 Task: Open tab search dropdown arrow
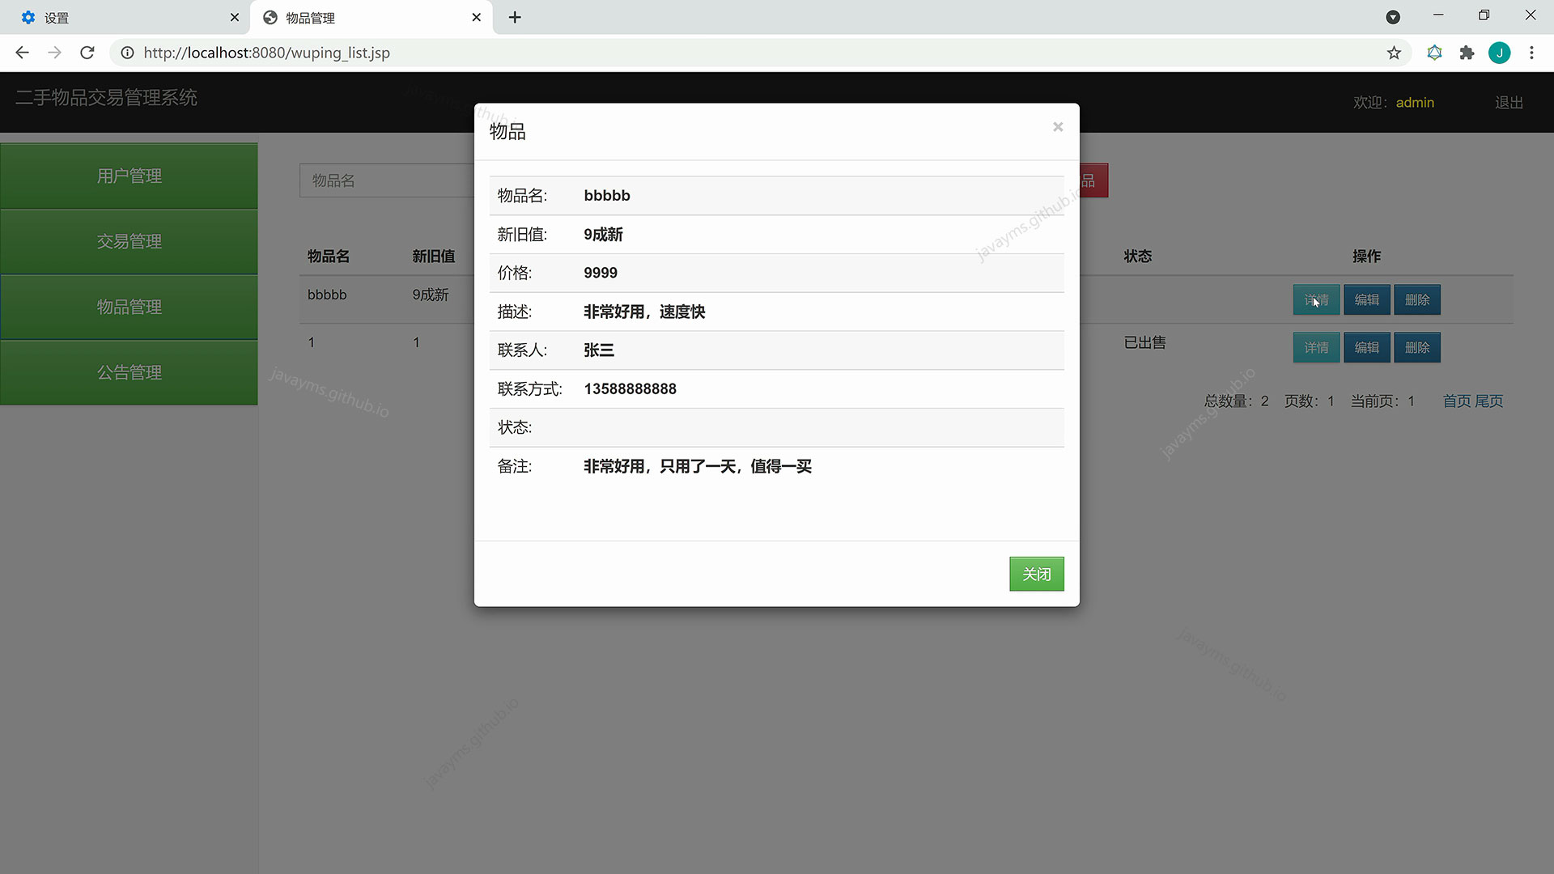pos(1393,17)
